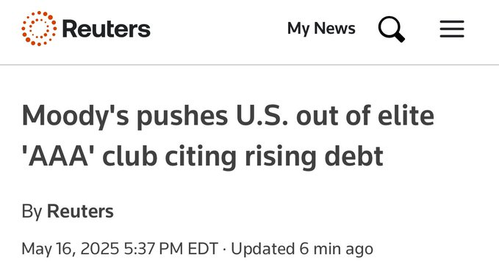This screenshot has height=280, width=499.
Task: Click the word 'club' in the headline
Action: [129, 156]
